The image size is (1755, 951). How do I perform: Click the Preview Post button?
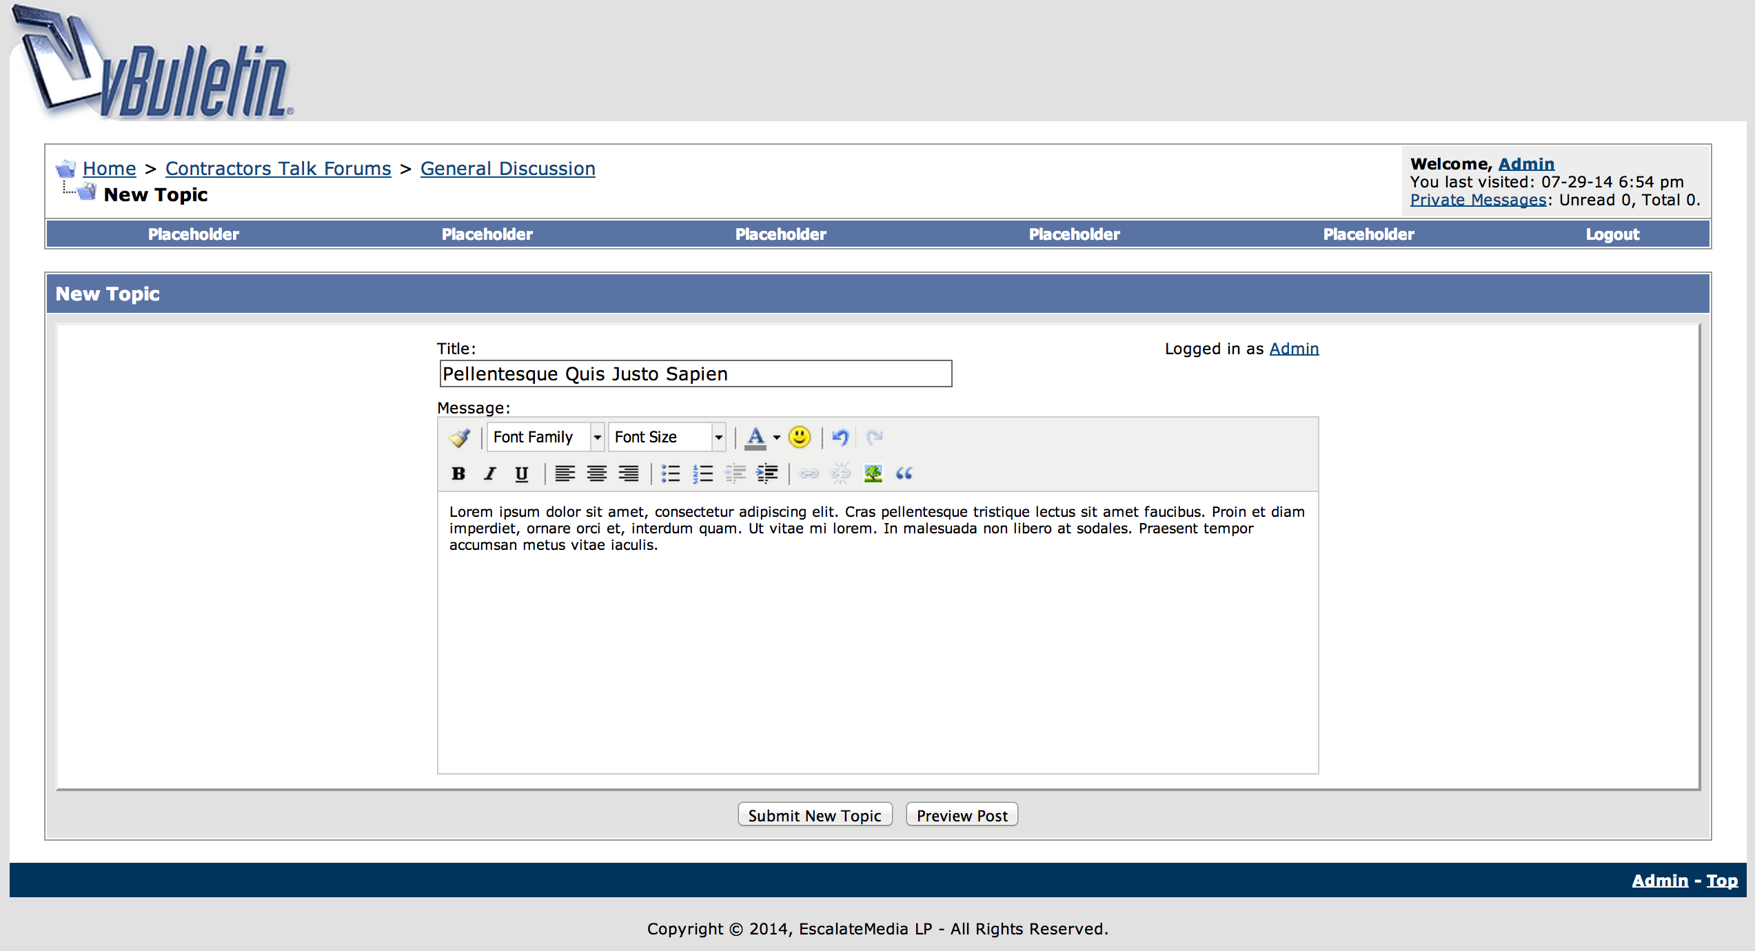tap(962, 815)
